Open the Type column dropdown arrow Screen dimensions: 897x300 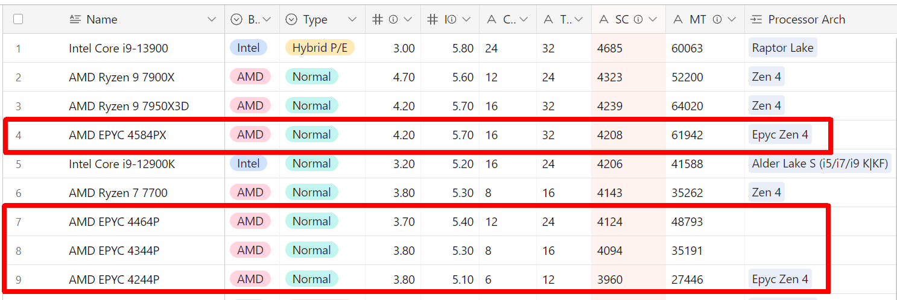(353, 19)
